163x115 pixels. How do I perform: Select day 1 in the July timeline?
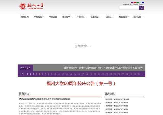click(28, 74)
